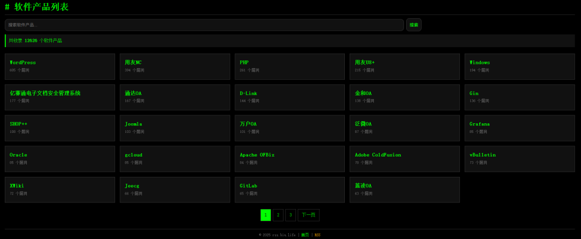Click the 215 个漏洞 count under 用友U8+
The width and height of the screenshot is (581, 239).
click(x=365, y=70)
